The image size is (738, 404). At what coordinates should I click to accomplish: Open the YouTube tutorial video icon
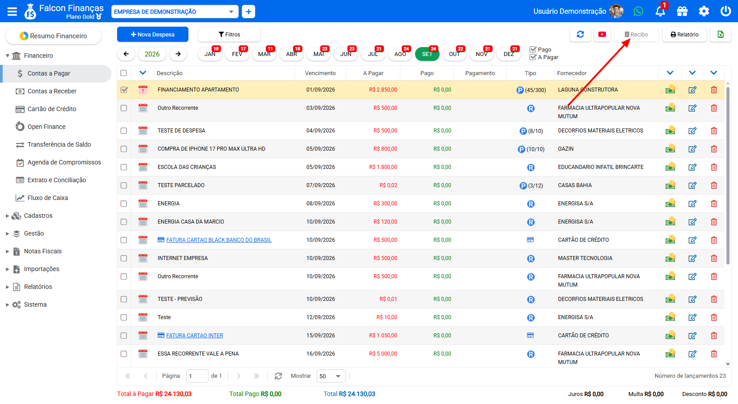coord(602,34)
